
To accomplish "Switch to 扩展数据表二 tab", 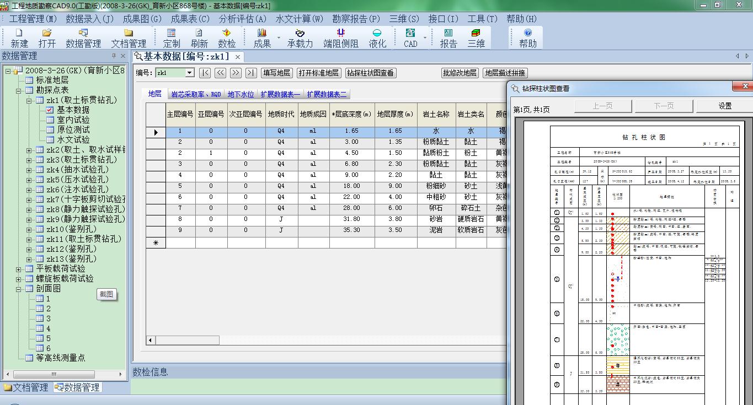I will 327,94.
